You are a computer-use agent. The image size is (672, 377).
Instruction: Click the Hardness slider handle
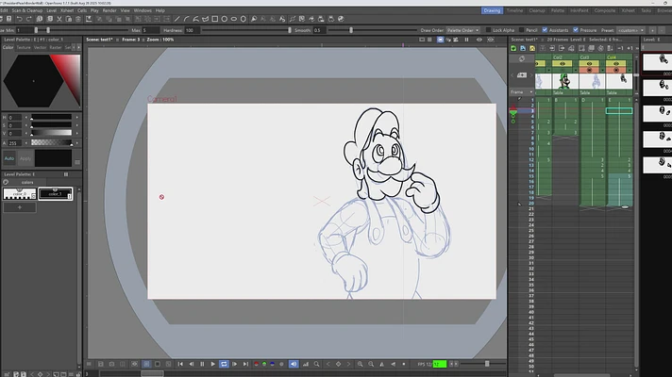pos(290,30)
